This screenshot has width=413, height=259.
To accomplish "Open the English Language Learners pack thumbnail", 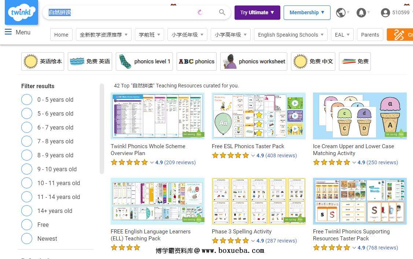I will (158, 201).
